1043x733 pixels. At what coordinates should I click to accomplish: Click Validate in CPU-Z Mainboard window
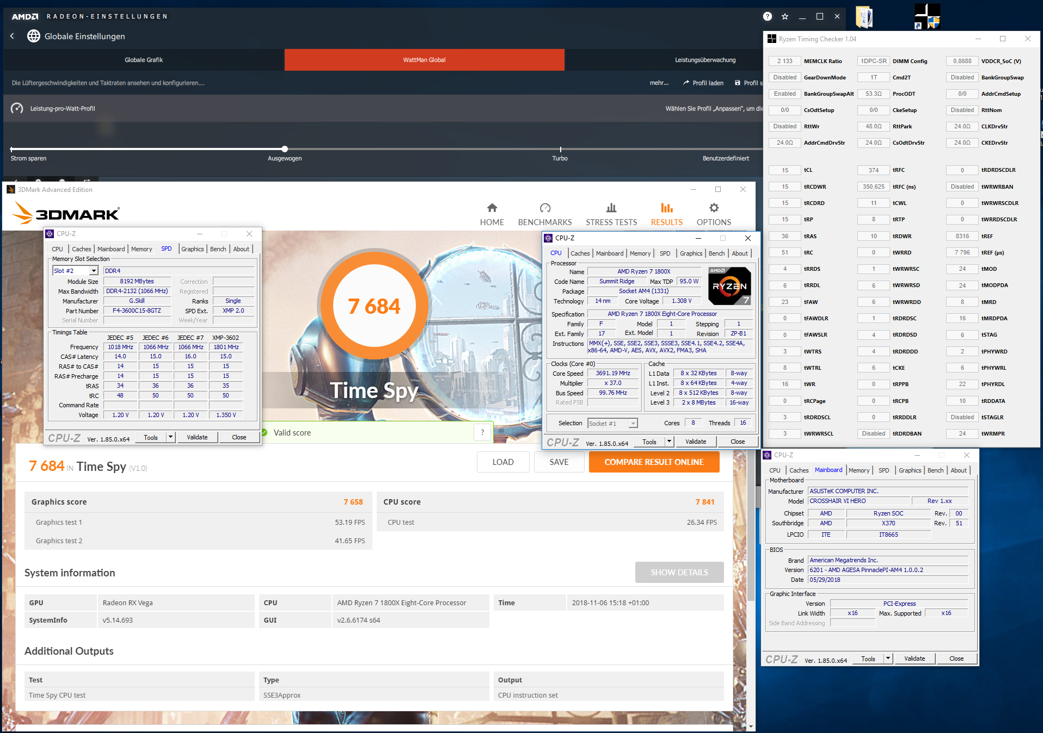pyautogui.click(x=915, y=659)
